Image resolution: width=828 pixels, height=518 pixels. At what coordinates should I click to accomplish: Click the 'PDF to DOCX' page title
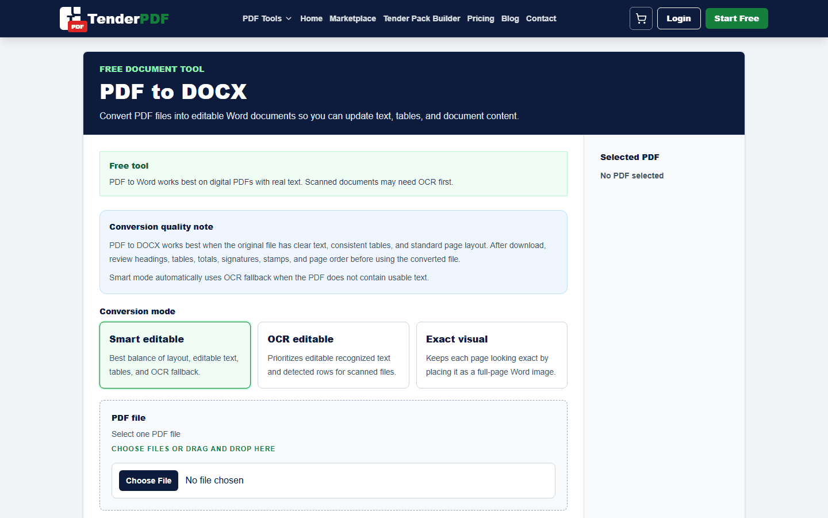click(x=173, y=92)
